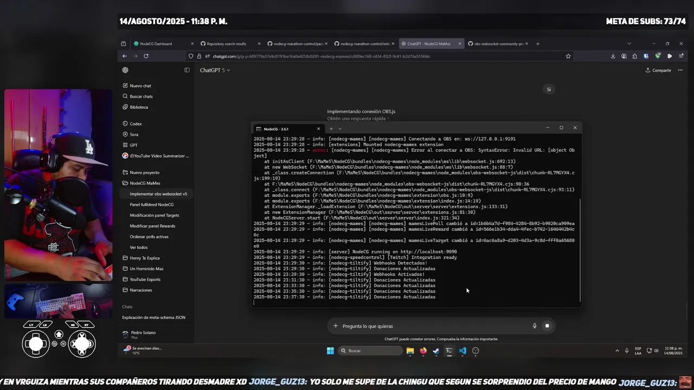This screenshot has height=390, width=694.
Task: Close the NodeCG - 2.6.1 terminal tab
Action: (x=318, y=129)
